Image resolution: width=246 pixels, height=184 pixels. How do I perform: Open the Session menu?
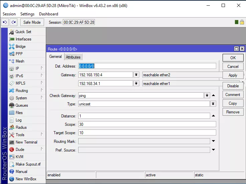9,14
